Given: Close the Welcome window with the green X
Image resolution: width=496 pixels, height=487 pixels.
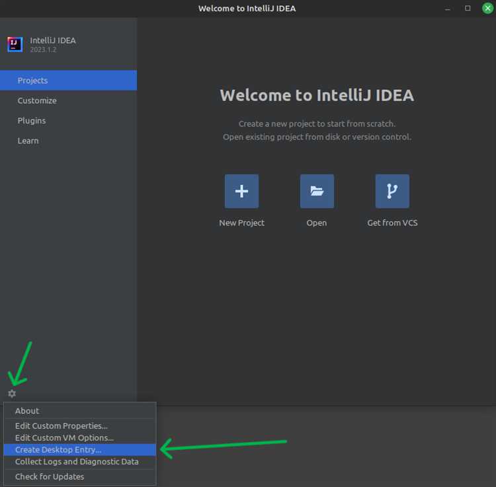Looking at the screenshot, I should (487, 8).
